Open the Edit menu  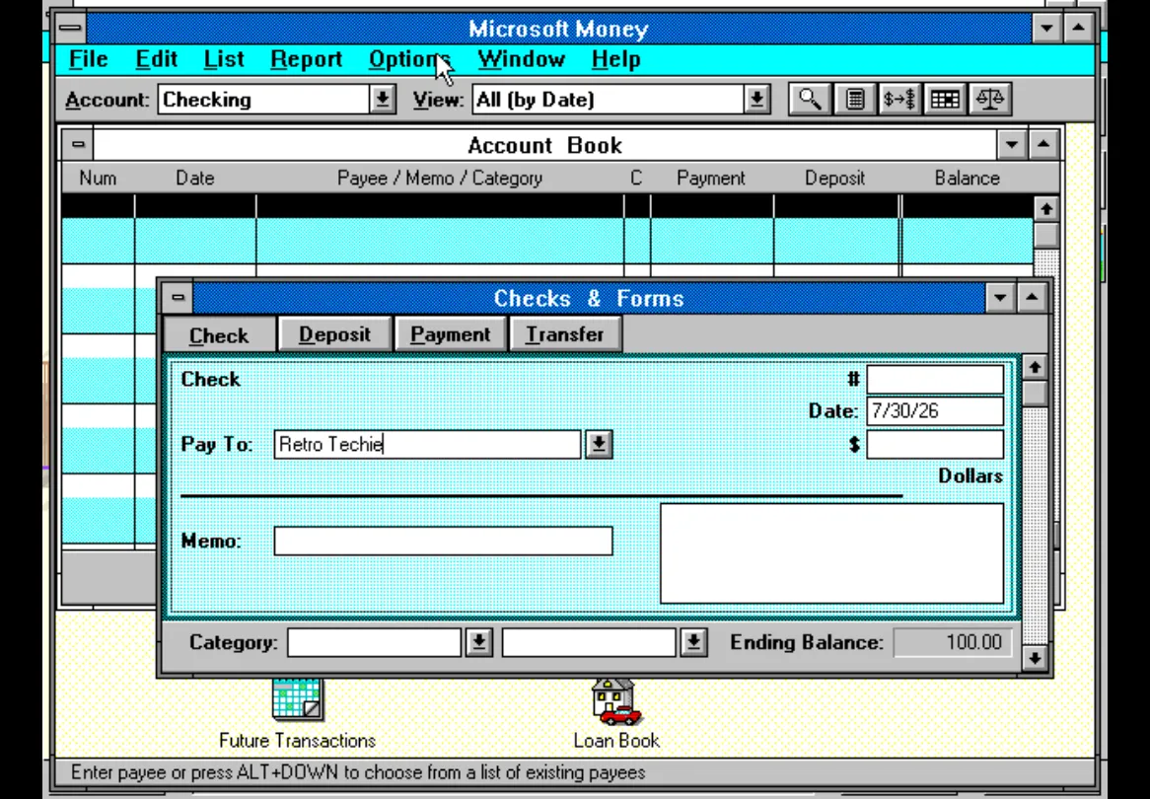(156, 59)
